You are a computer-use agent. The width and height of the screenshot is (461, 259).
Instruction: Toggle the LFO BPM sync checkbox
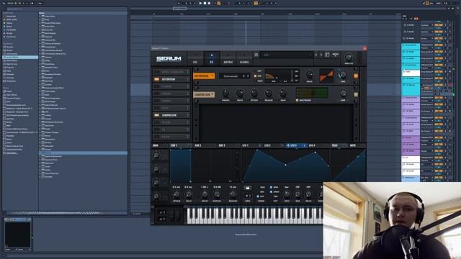pos(271,187)
